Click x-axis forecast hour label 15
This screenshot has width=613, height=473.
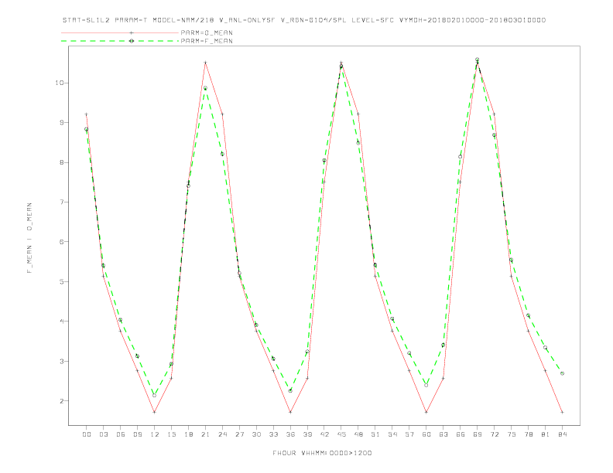pyautogui.click(x=171, y=434)
